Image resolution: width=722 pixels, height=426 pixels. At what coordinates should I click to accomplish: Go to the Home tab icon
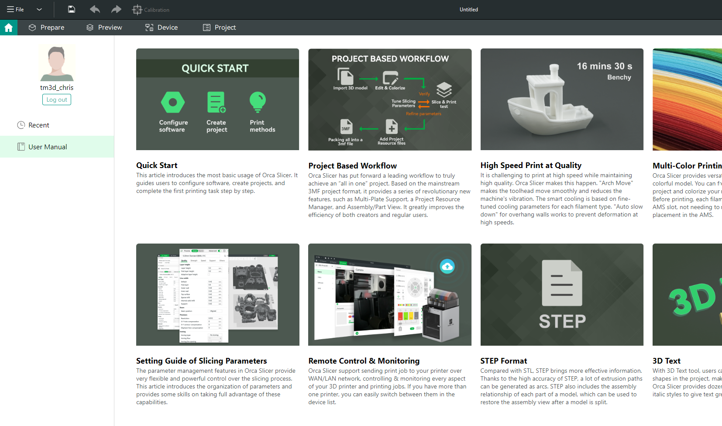point(9,27)
